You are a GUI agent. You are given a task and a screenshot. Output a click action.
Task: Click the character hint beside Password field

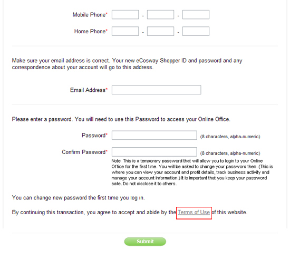(230, 137)
